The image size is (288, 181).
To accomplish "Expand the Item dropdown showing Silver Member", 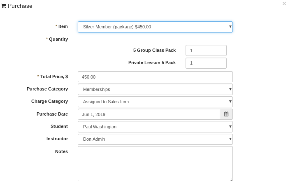I will (155, 27).
